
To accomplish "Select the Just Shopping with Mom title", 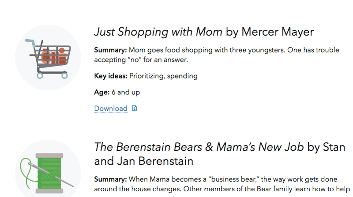I will (x=158, y=32).
